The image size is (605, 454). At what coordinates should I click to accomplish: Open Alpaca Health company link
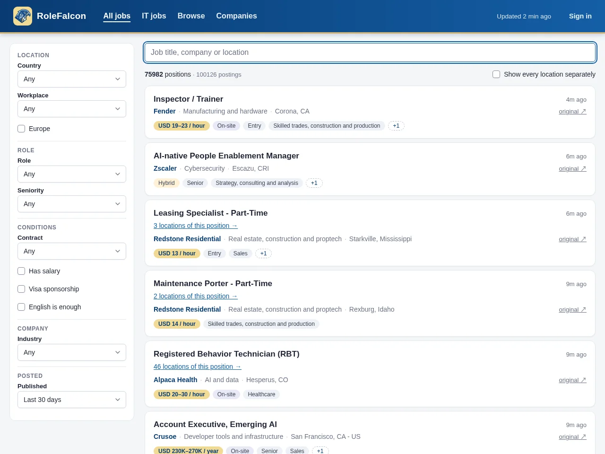175,380
